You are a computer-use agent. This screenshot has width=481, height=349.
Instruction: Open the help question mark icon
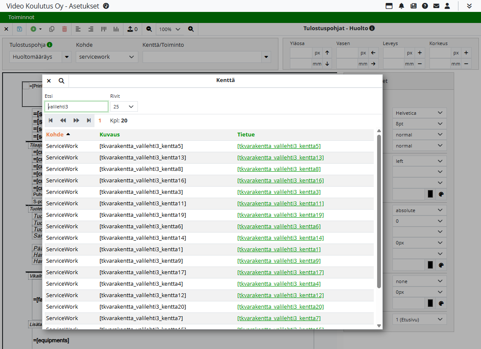[425, 6]
